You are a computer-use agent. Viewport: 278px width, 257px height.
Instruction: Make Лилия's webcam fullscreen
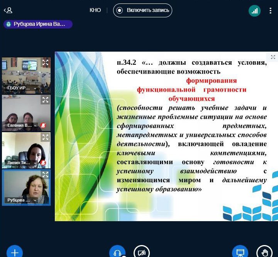click(45, 138)
